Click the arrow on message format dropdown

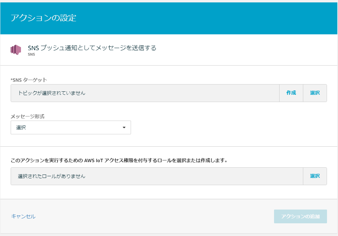coord(124,128)
